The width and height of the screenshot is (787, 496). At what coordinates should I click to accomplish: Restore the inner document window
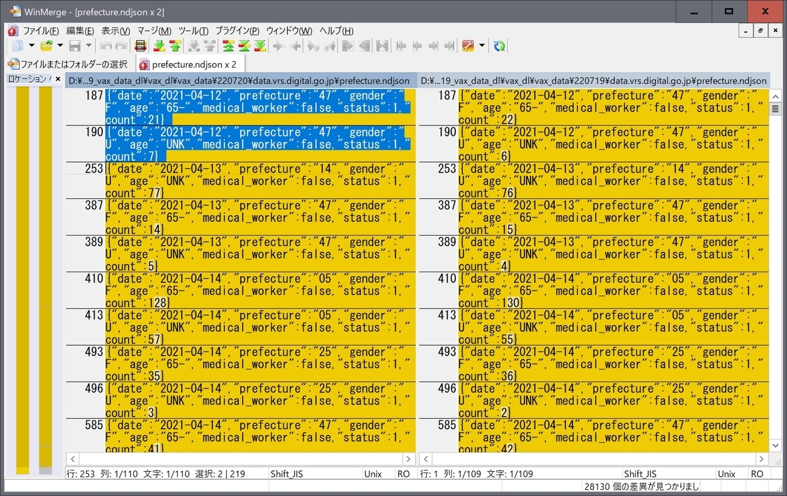click(x=761, y=31)
